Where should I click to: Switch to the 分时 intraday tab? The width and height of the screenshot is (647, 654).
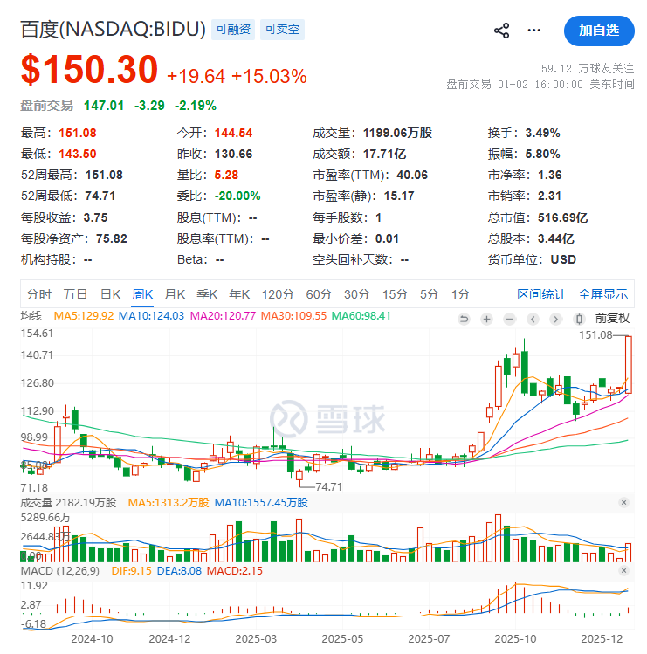tap(39, 294)
